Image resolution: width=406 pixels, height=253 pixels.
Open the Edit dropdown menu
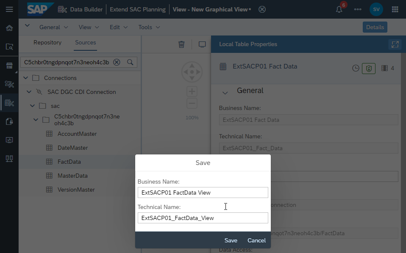(x=119, y=27)
